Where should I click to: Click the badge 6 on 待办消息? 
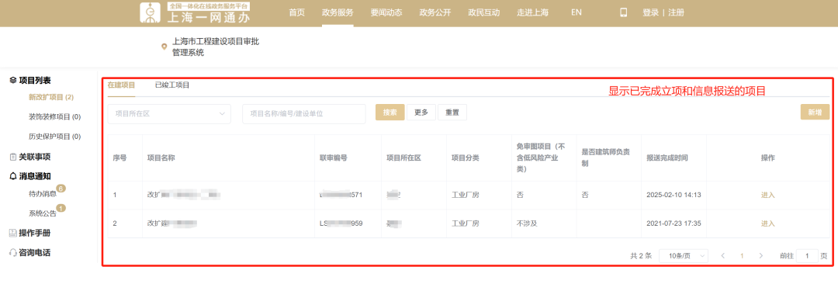coord(61,189)
